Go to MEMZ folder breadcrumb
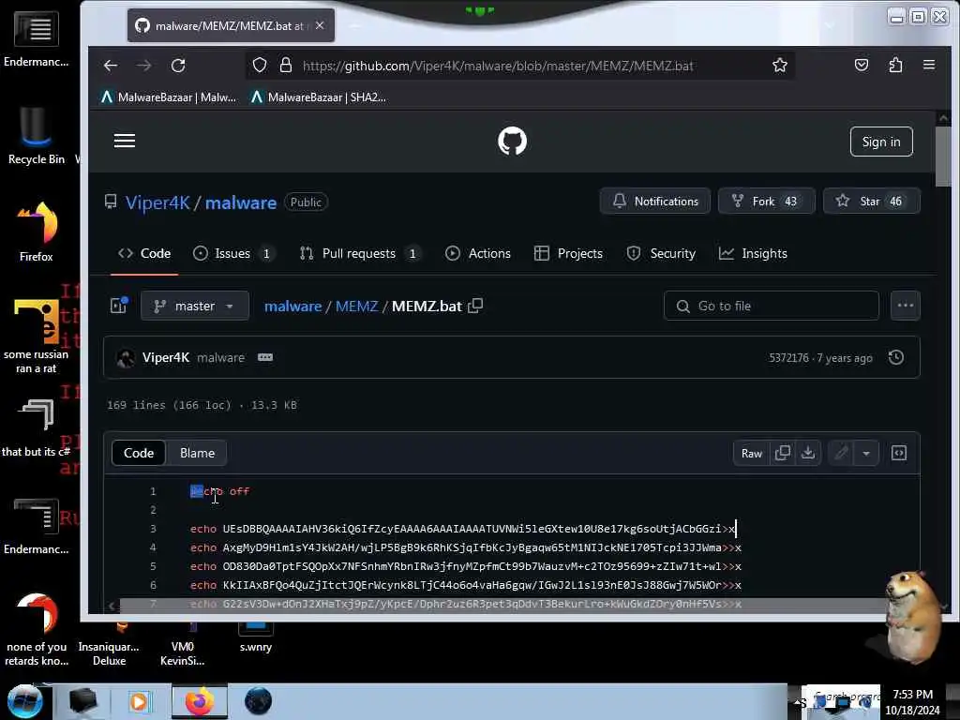This screenshot has height=720, width=960. tap(357, 307)
